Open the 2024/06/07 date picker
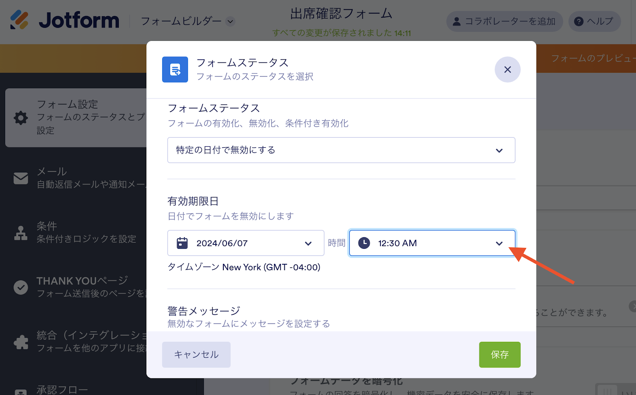This screenshot has height=395, width=636. (246, 243)
